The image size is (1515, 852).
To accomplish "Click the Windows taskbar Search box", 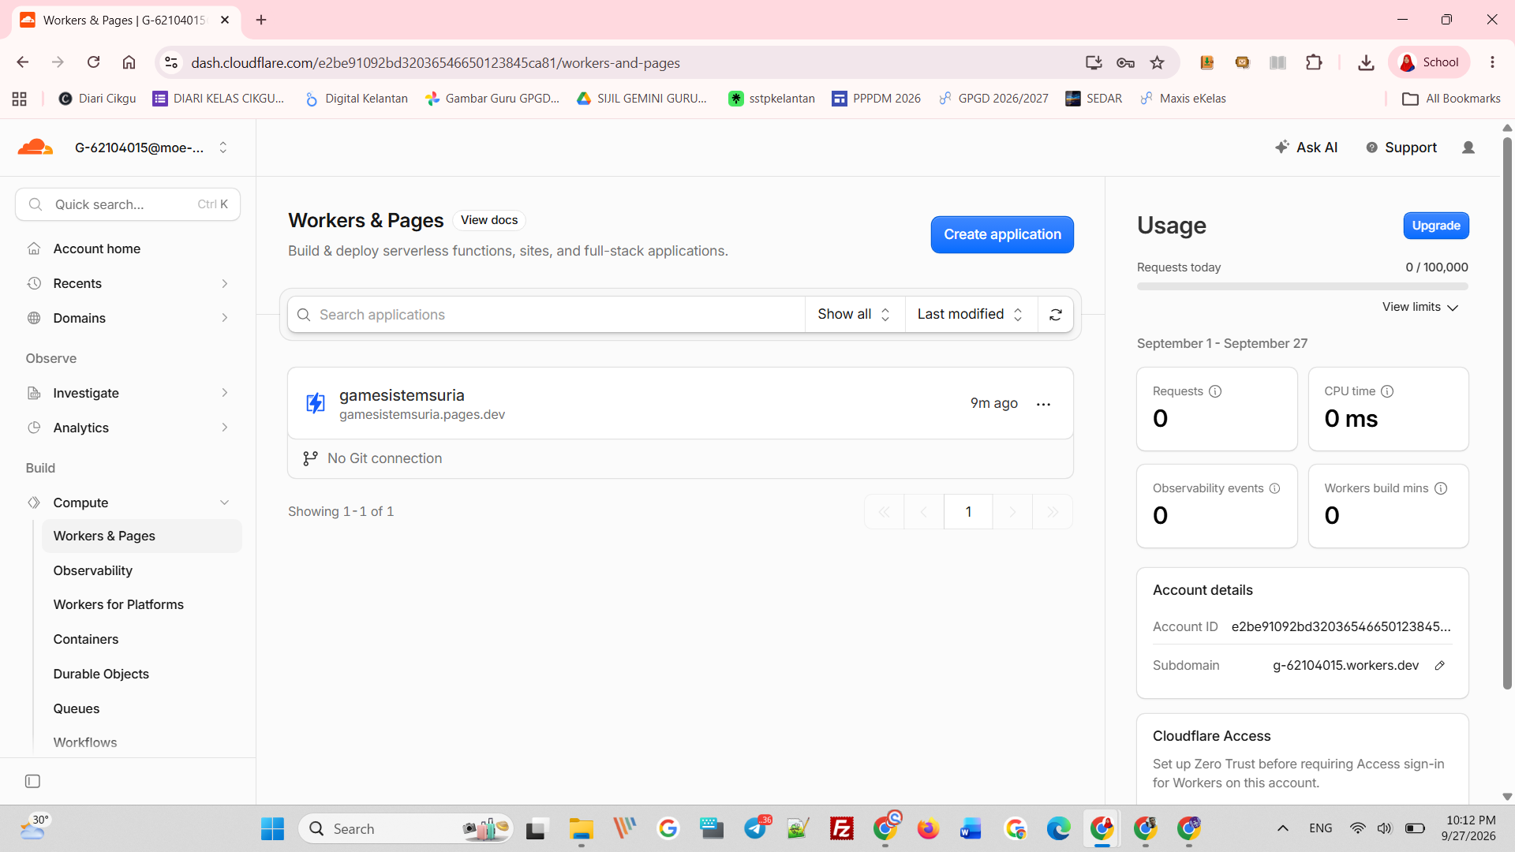I will [x=406, y=829].
